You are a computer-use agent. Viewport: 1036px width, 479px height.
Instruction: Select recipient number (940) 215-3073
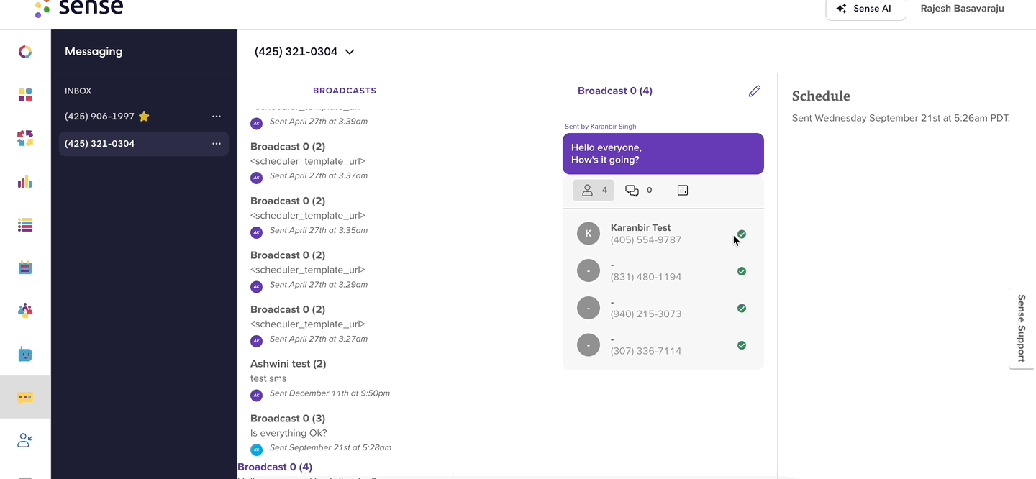(x=663, y=308)
